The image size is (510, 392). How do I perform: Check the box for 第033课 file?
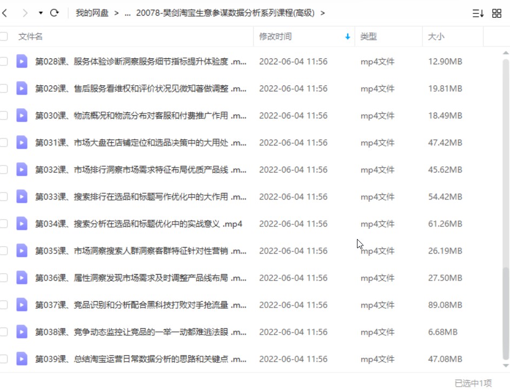pos(4,197)
